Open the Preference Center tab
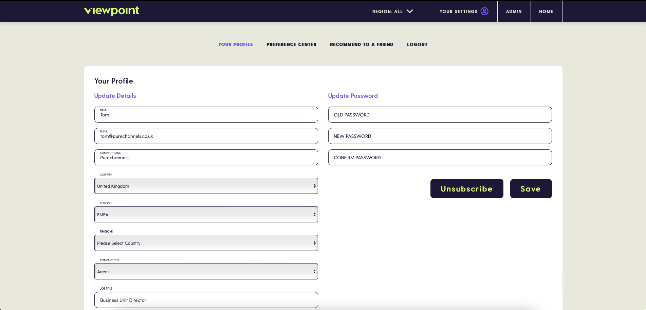This screenshot has width=646, height=310. (291, 44)
